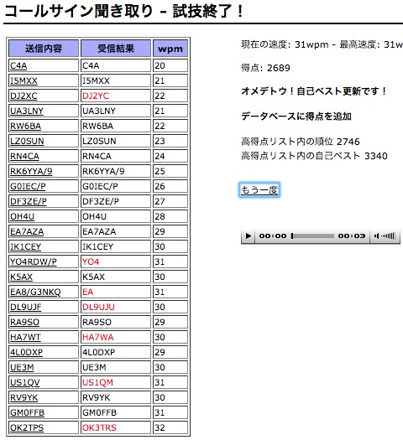Screen dimensions: 403x440
Task: Select the wpm value 32
Action: pyautogui.click(x=160, y=428)
